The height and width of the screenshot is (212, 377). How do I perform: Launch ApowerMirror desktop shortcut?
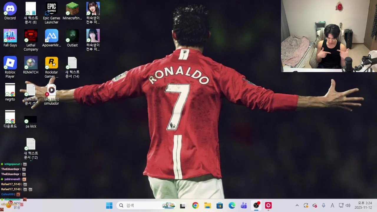[52, 38]
